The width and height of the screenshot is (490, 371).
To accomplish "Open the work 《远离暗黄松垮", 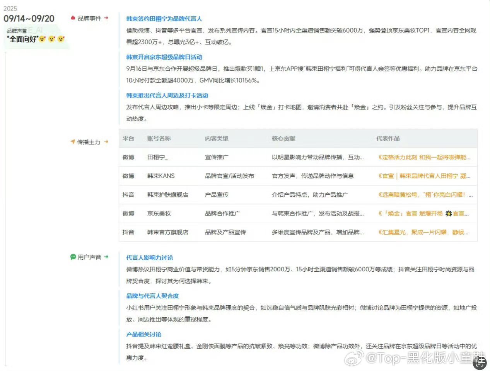I will tap(425, 195).
